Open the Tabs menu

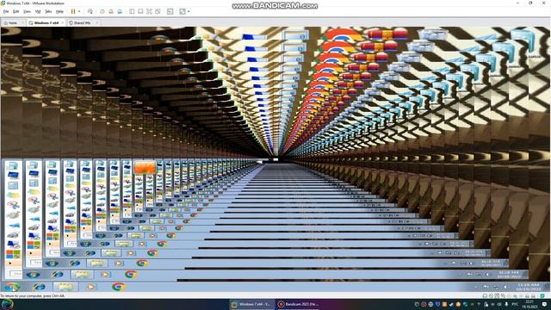point(48,11)
